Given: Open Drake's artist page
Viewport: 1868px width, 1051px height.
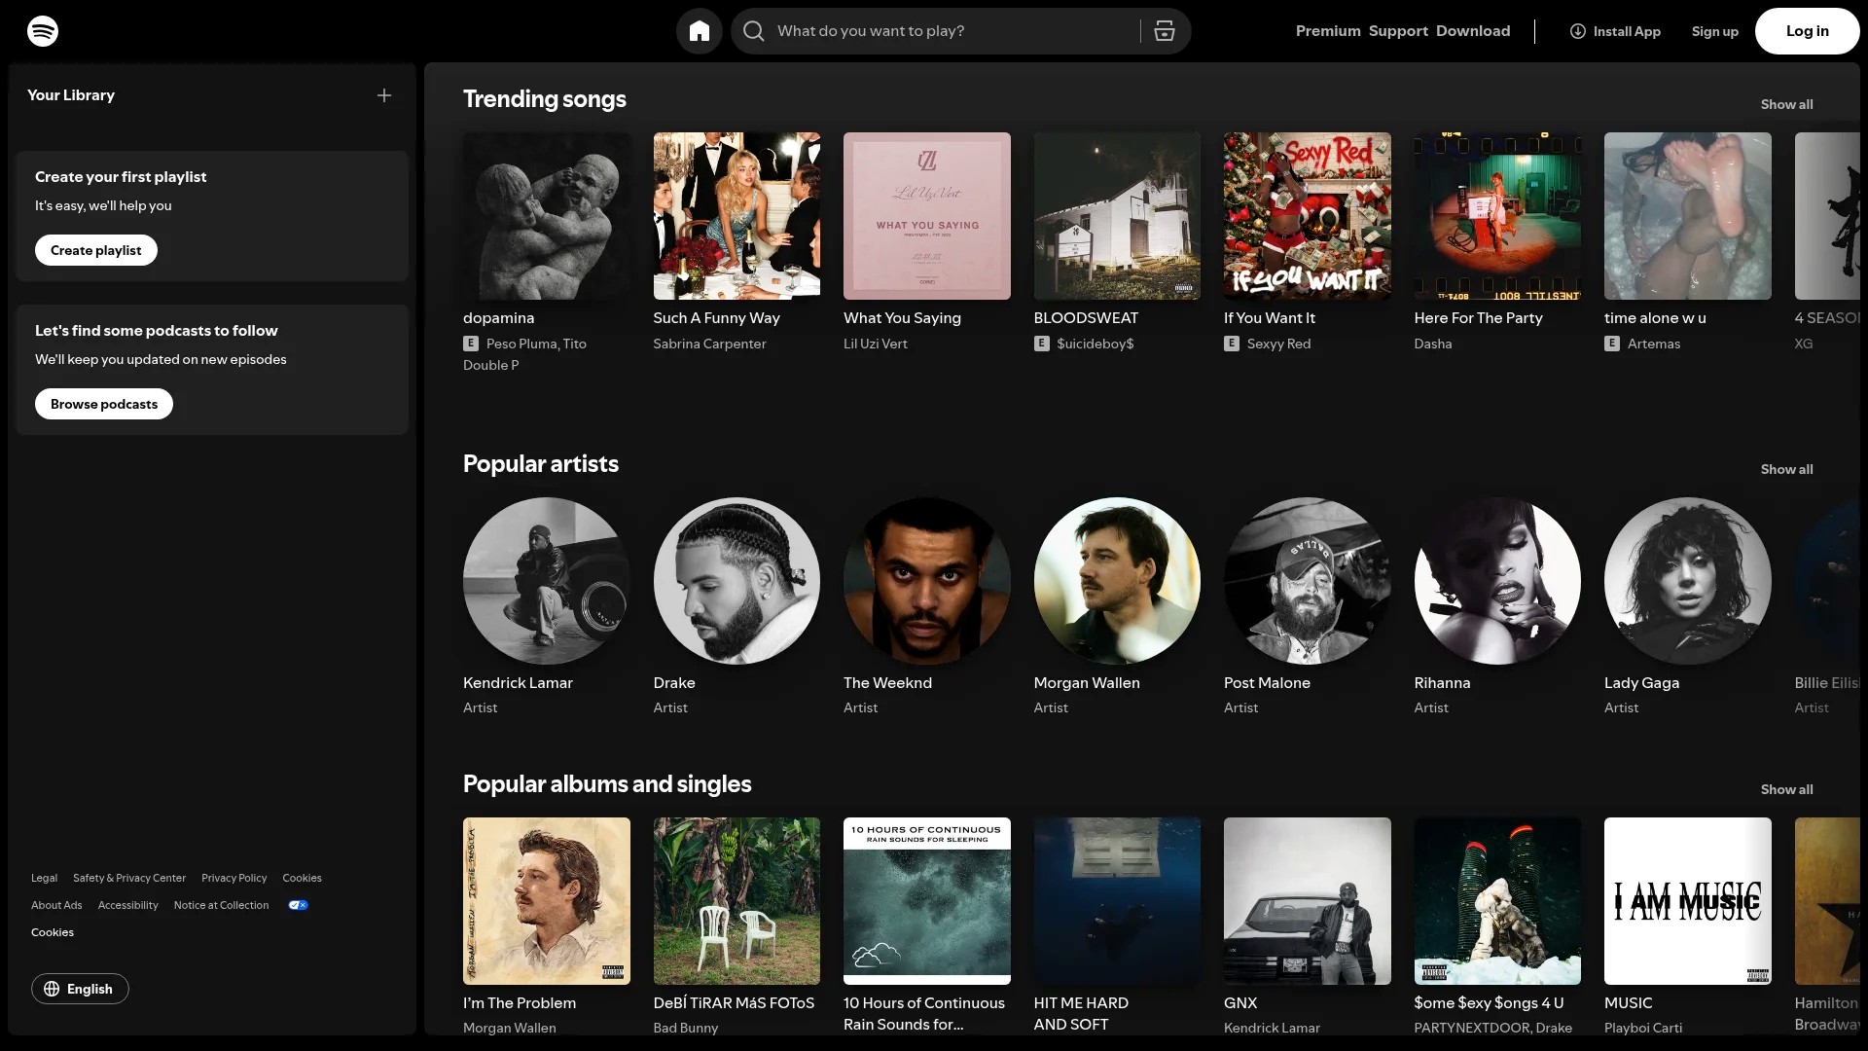Looking at the screenshot, I should pyautogui.click(x=736, y=581).
